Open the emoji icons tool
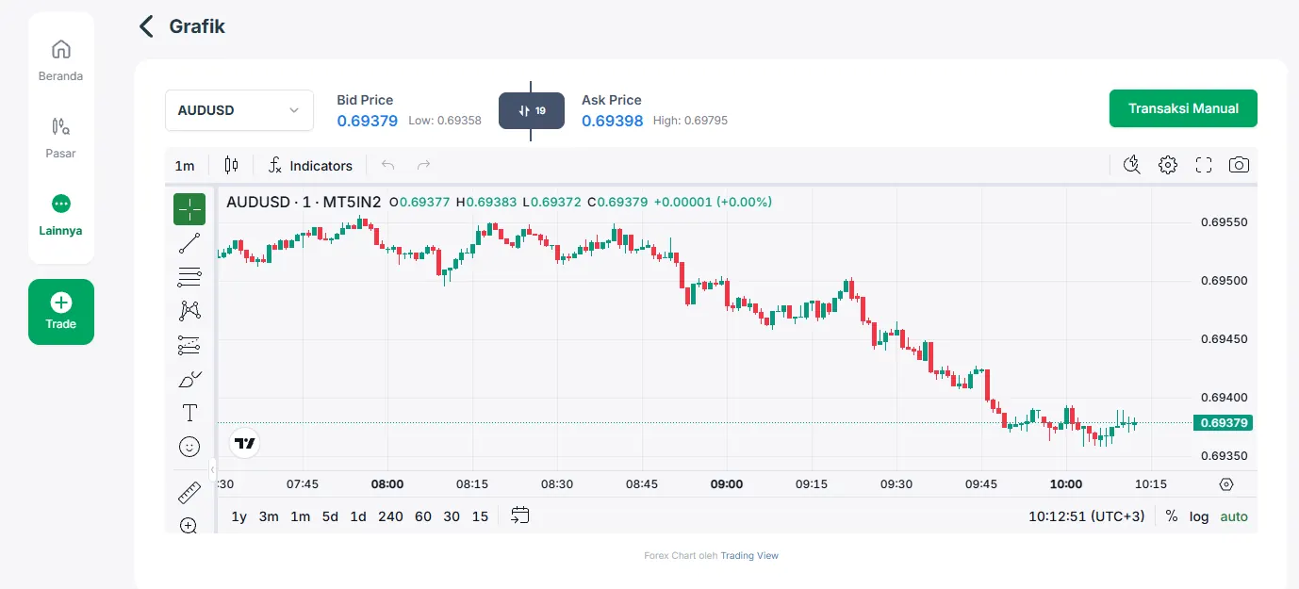1299x589 pixels. click(189, 447)
